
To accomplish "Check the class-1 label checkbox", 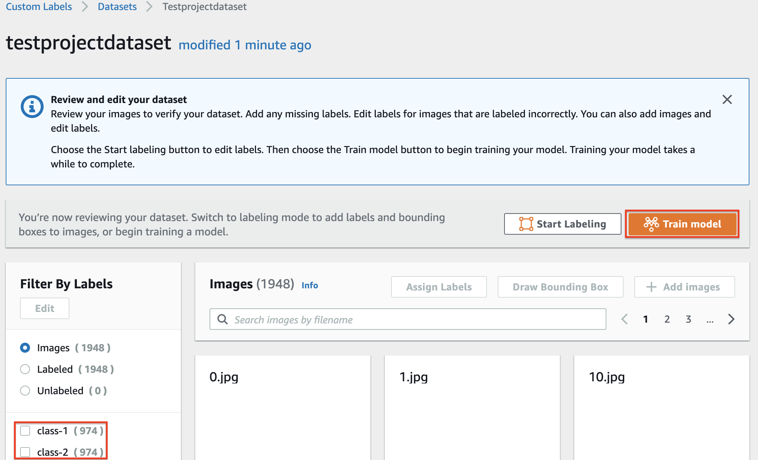I will pos(25,431).
